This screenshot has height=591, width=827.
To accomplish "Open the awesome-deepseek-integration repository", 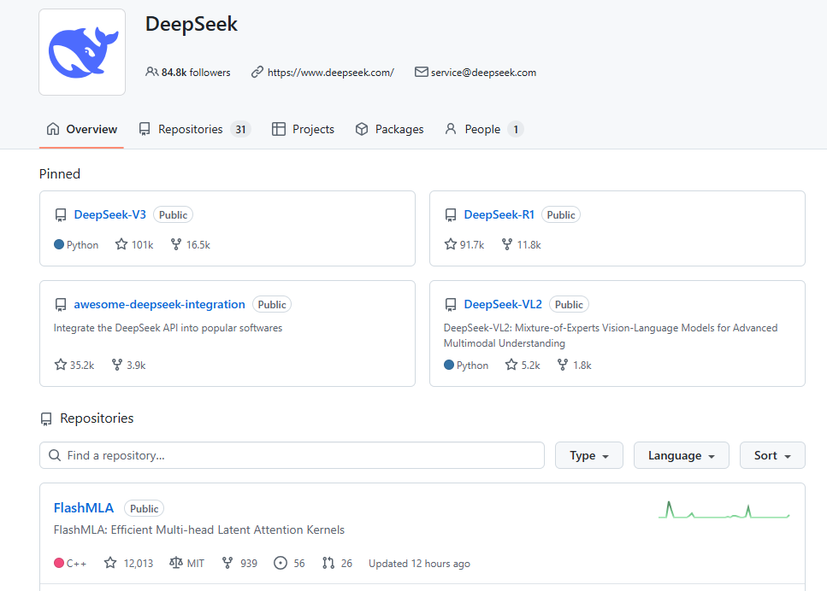I will [x=159, y=304].
